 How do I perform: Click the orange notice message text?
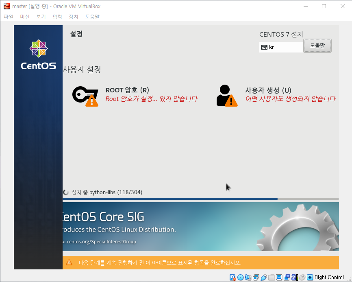[x=160, y=262]
